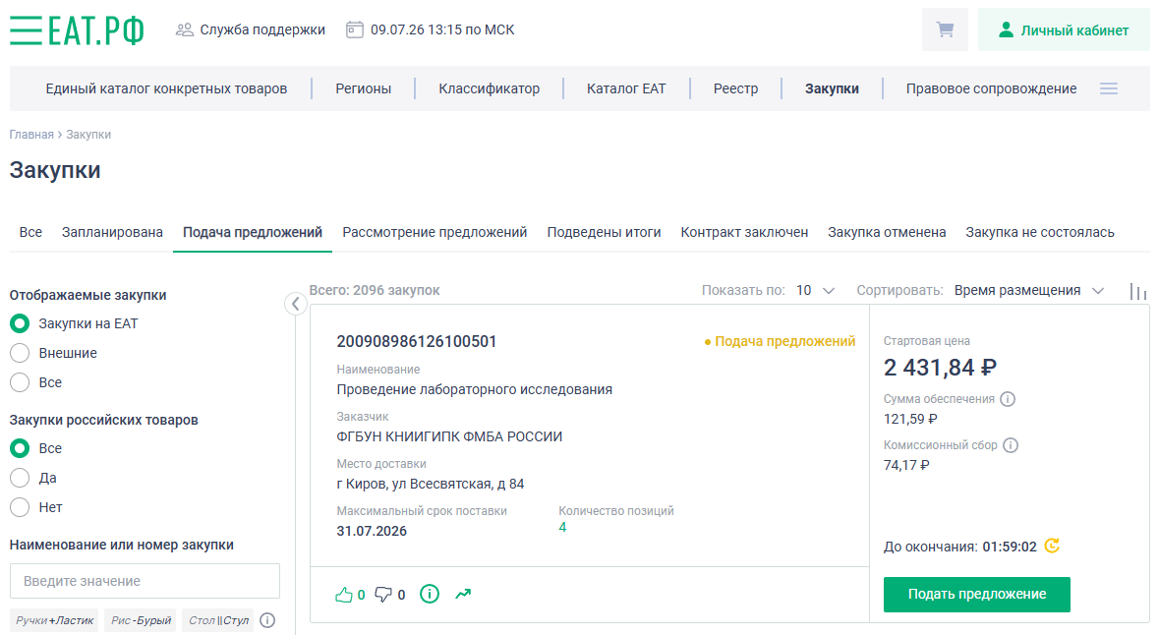Click 'Проведение лабораторного исследования' name
This screenshot has height=635, width=1159.
(x=475, y=389)
